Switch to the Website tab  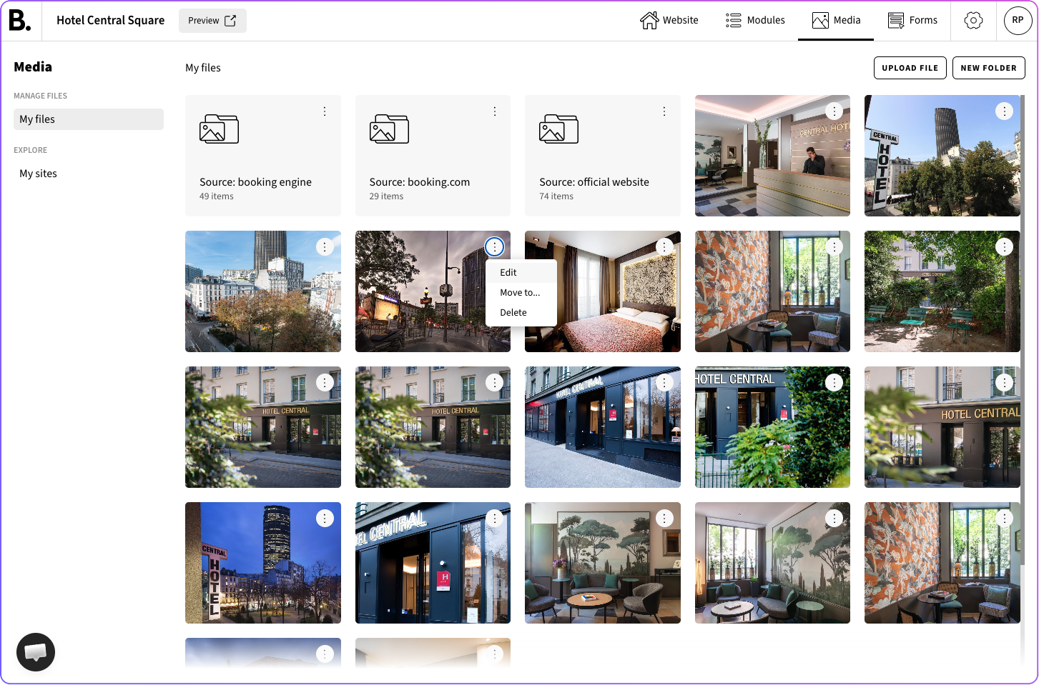(669, 21)
